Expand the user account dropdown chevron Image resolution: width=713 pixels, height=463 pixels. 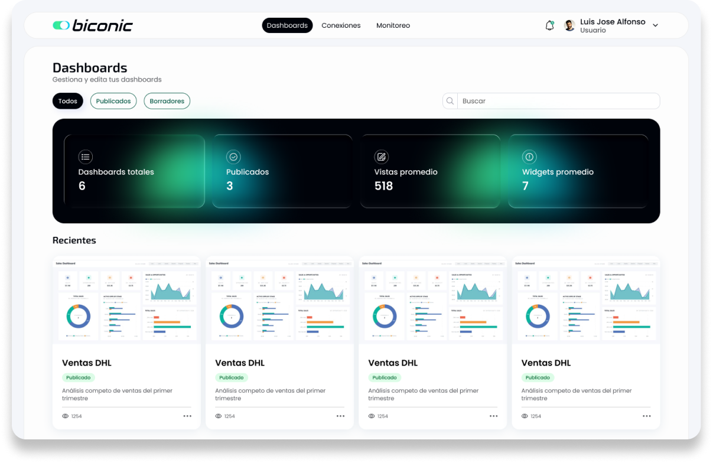coord(655,25)
